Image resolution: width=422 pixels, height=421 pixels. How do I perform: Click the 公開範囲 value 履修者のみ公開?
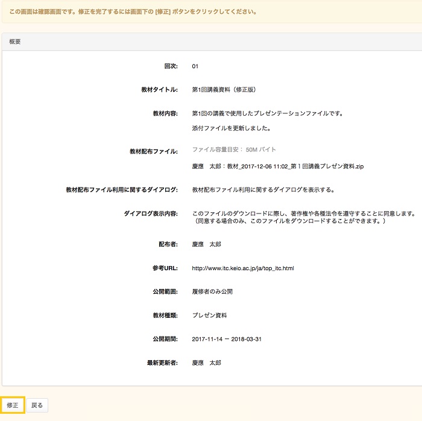click(x=212, y=291)
